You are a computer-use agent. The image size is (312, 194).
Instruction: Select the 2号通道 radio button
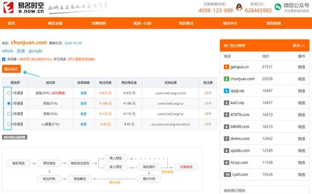[9, 104]
